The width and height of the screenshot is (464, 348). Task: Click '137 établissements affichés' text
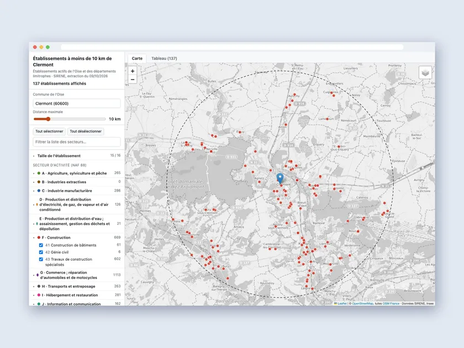[60, 83]
